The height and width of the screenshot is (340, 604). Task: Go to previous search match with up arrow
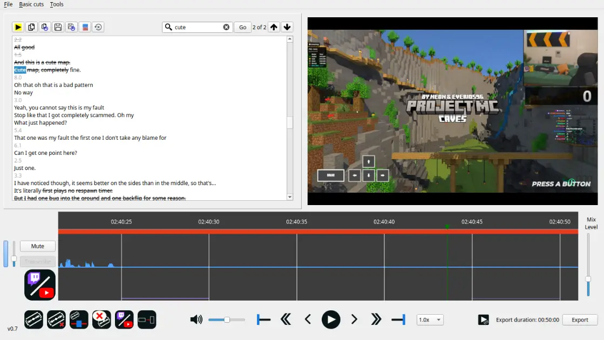pyautogui.click(x=274, y=27)
